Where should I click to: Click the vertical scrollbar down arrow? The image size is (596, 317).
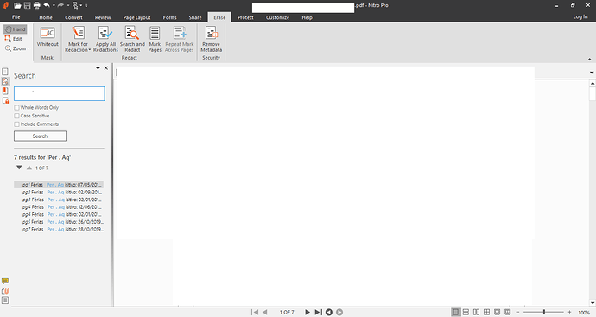(x=593, y=303)
